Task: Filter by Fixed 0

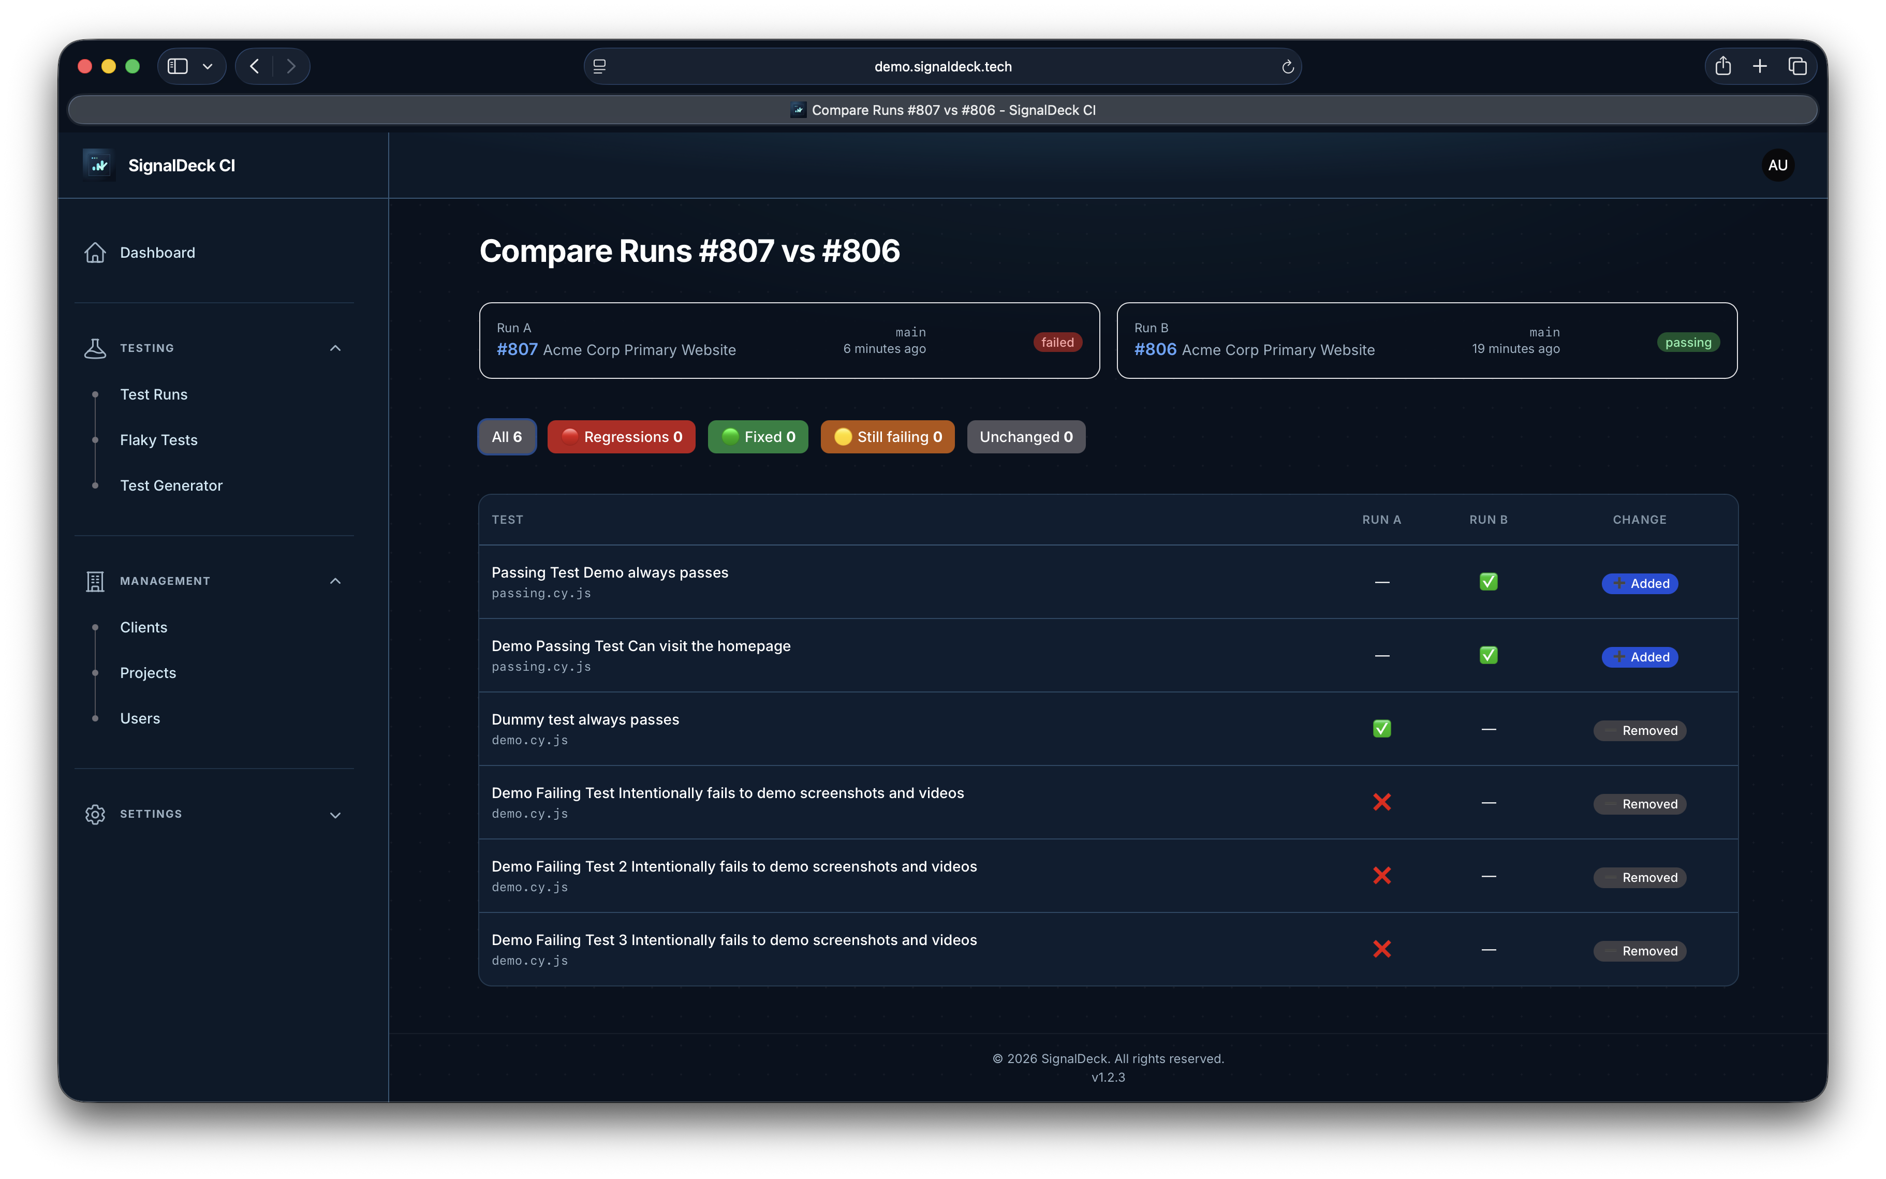Action: click(x=757, y=437)
